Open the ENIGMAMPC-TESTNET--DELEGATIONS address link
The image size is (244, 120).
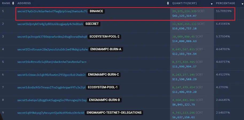pyautogui.click(x=51, y=113)
